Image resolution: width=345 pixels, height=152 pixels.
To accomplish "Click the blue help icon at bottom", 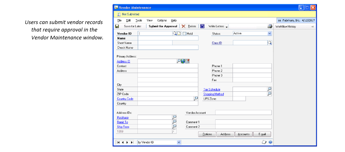I will pyautogui.click(x=270, y=142).
